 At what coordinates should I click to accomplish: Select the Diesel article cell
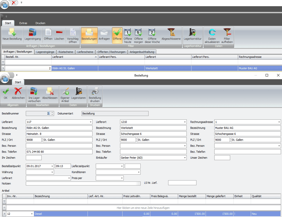click(61, 214)
